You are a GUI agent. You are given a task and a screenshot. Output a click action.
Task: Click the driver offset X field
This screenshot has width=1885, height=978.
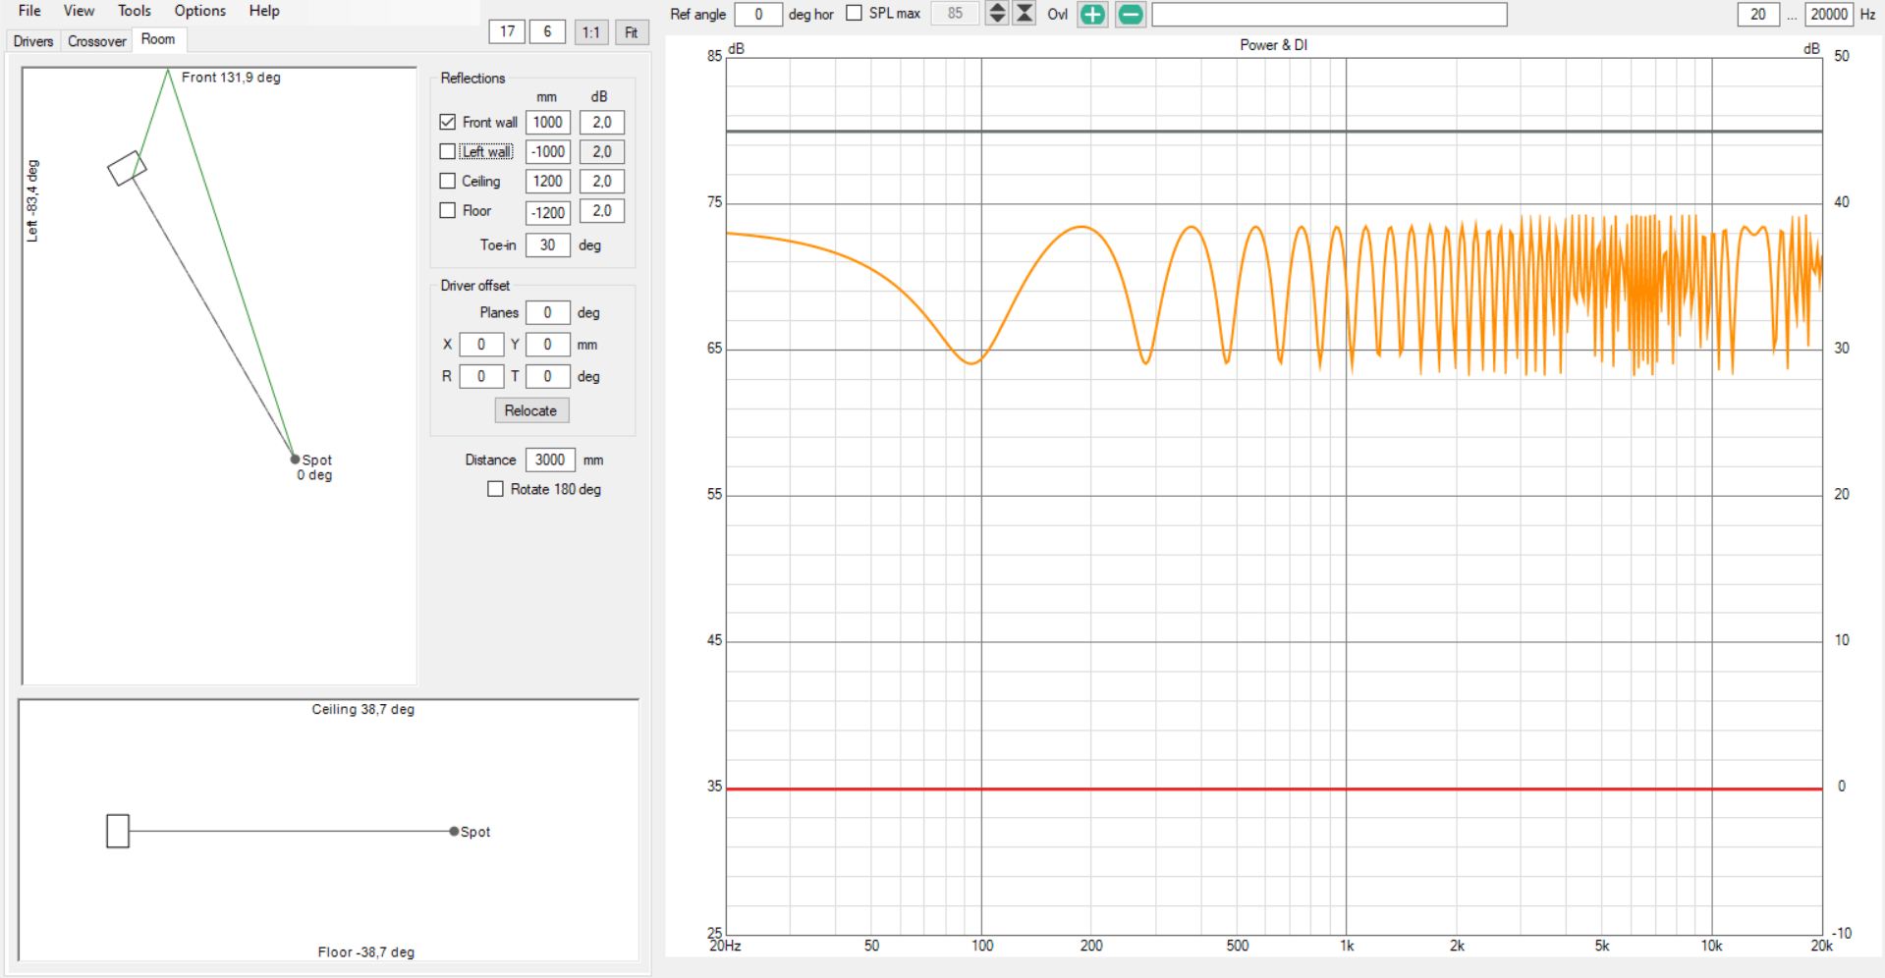[x=481, y=345]
